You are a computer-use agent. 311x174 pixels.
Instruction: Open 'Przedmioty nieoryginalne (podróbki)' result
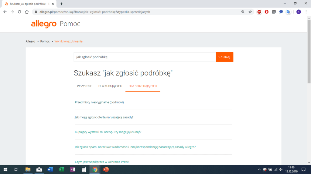pyautogui.click(x=99, y=102)
